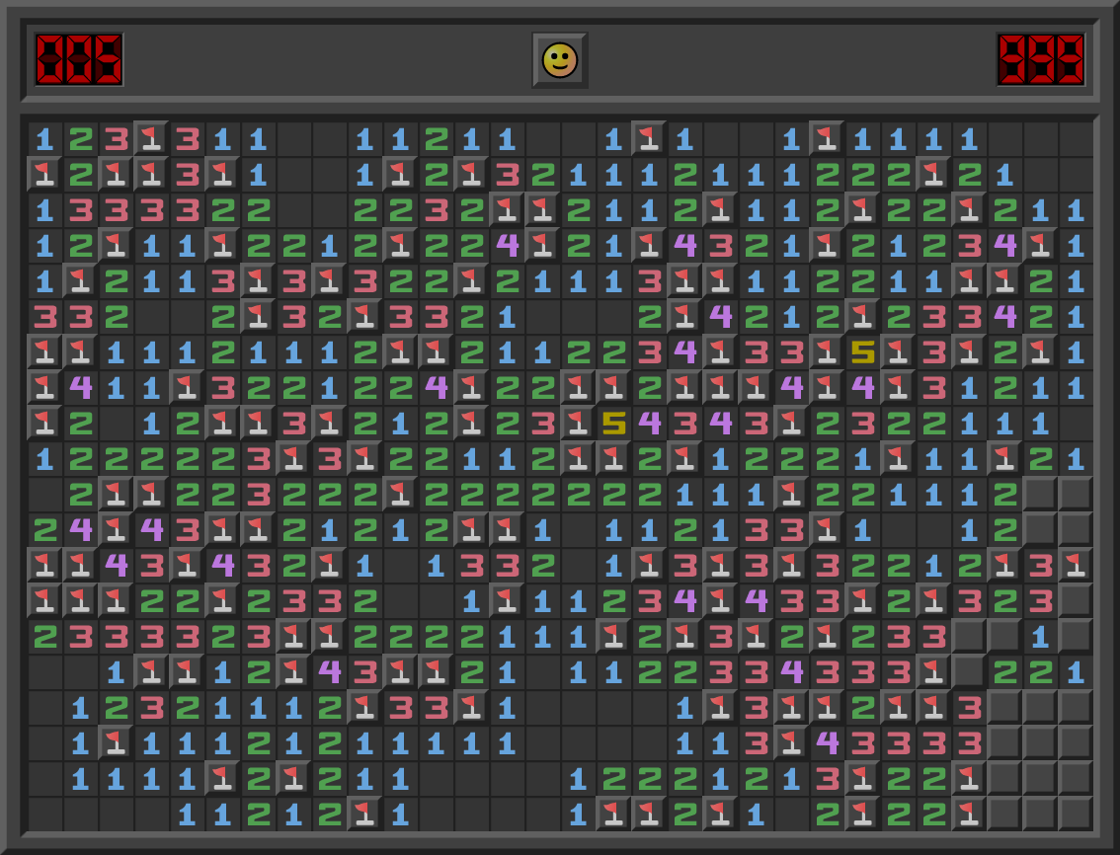Viewport: 1120px width, 855px height.
Task: Click the blue 1 in the top-left corner
Action: pos(44,138)
